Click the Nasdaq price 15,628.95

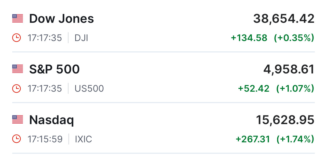coord(285,120)
